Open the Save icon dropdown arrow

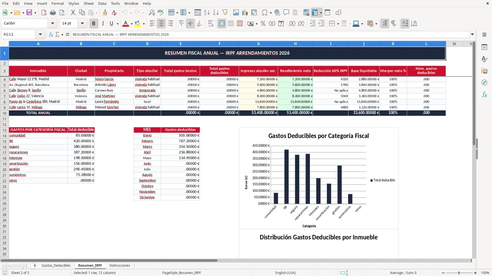click(35, 13)
